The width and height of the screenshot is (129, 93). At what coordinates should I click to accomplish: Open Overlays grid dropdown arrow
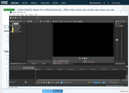pyautogui.click(x=77, y=21)
